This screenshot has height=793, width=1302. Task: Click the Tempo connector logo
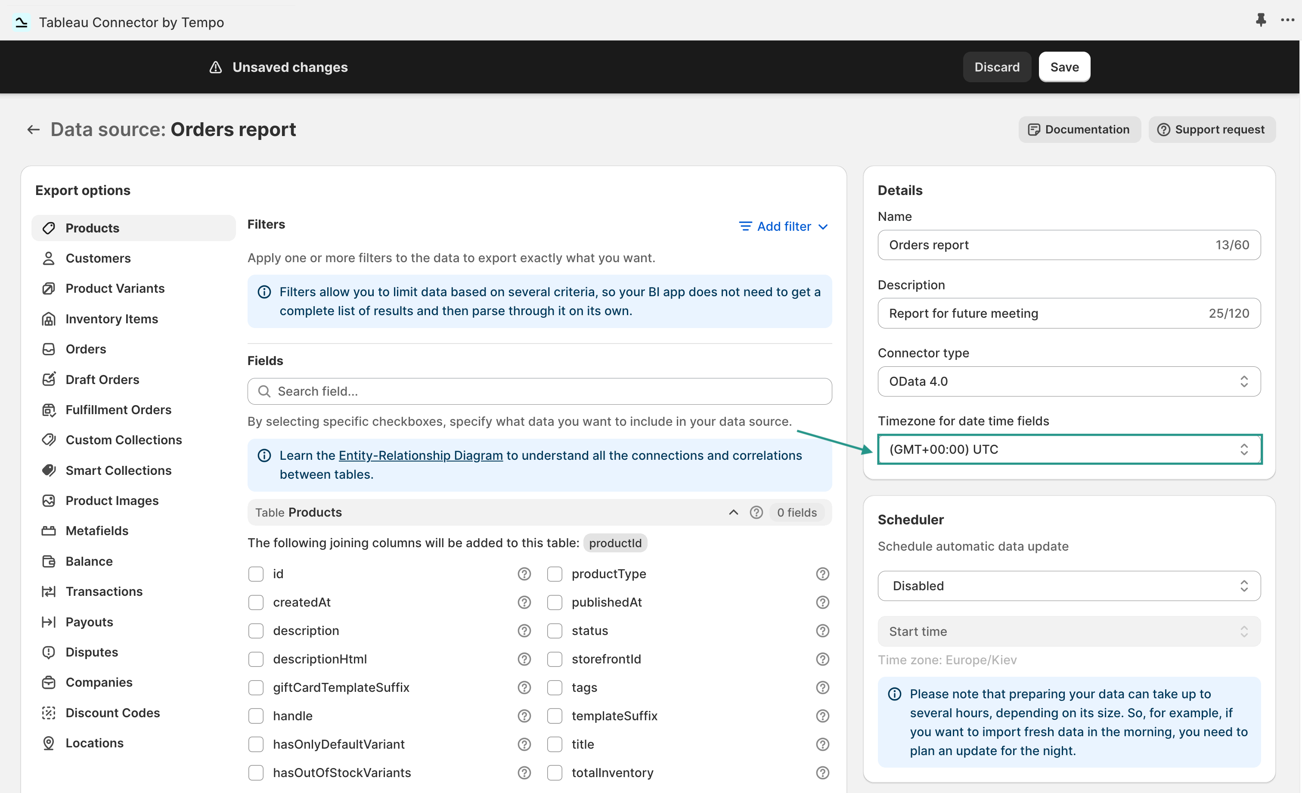tap(22, 22)
